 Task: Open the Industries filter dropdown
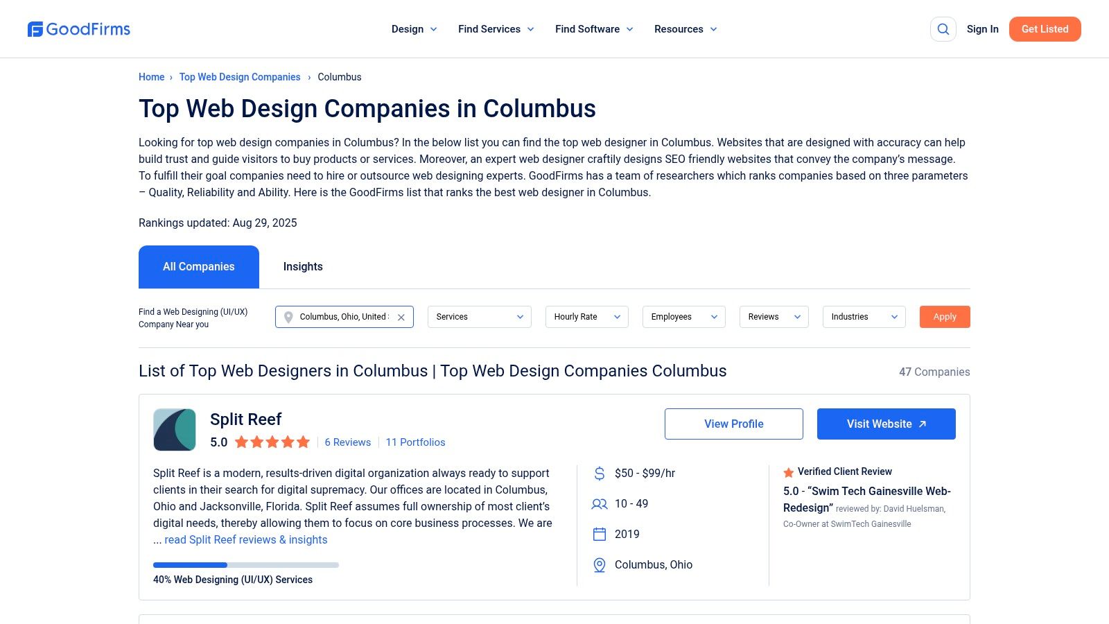pyautogui.click(x=864, y=317)
